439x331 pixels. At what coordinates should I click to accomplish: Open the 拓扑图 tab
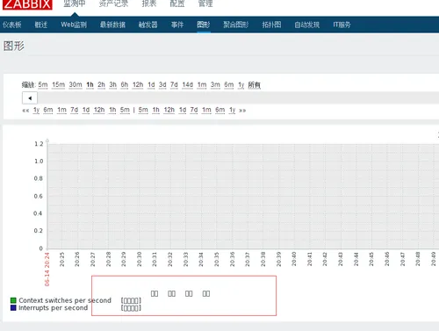[x=271, y=25]
